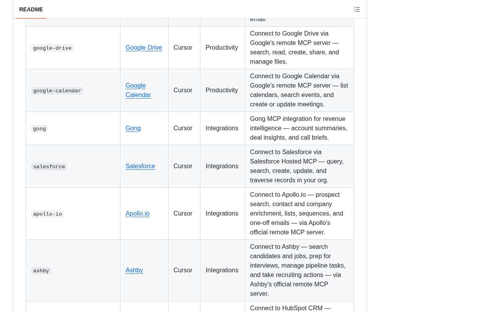This screenshot has width=502, height=313.
Task: Open the Apollo.io link
Action: coord(137,214)
